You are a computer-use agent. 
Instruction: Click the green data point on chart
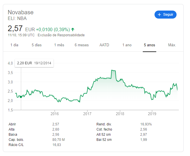[x=21, y=97]
